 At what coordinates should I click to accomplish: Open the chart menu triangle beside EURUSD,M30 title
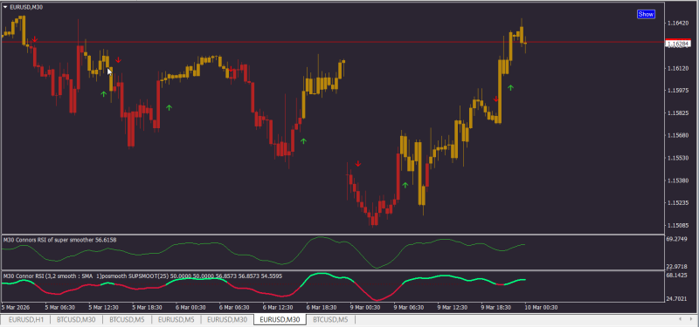5,7
